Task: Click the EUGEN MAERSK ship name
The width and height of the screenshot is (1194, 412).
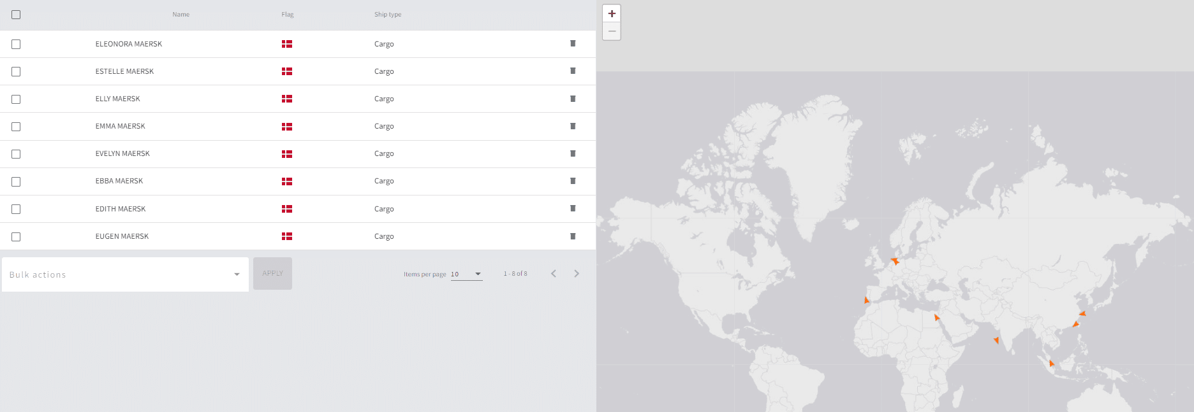Action: 122,236
